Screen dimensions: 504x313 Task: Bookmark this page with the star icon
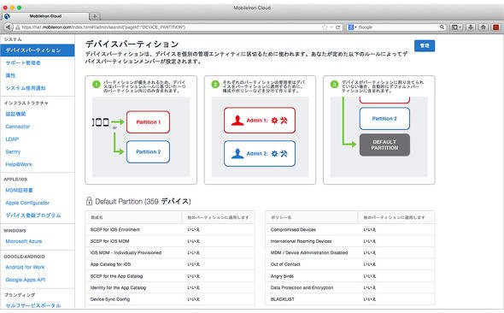coord(325,27)
